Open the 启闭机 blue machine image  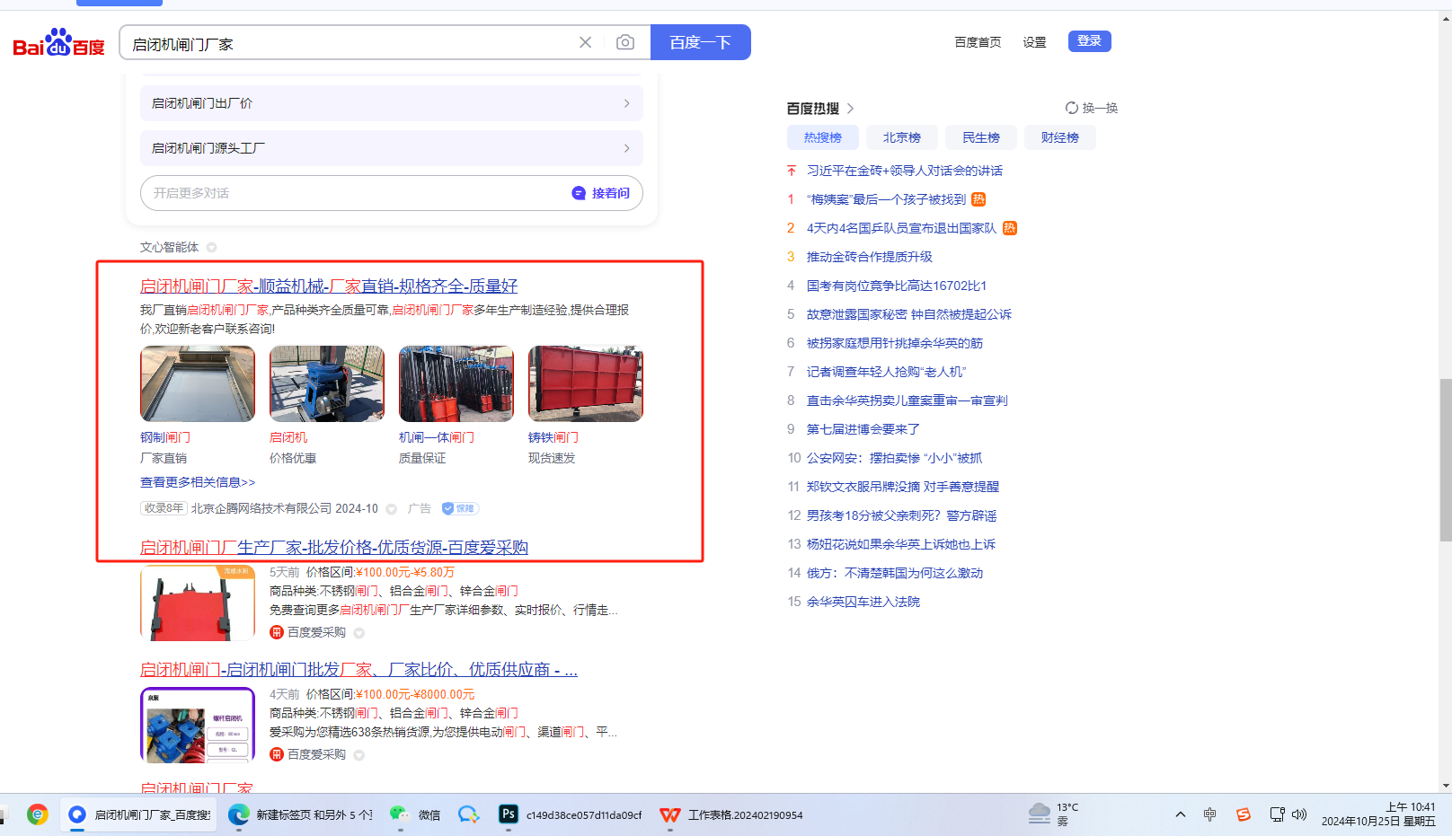(x=327, y=384)
